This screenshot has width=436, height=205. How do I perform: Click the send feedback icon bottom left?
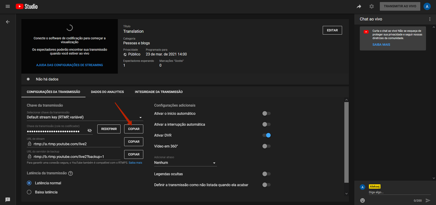click(x=8, y=200)
